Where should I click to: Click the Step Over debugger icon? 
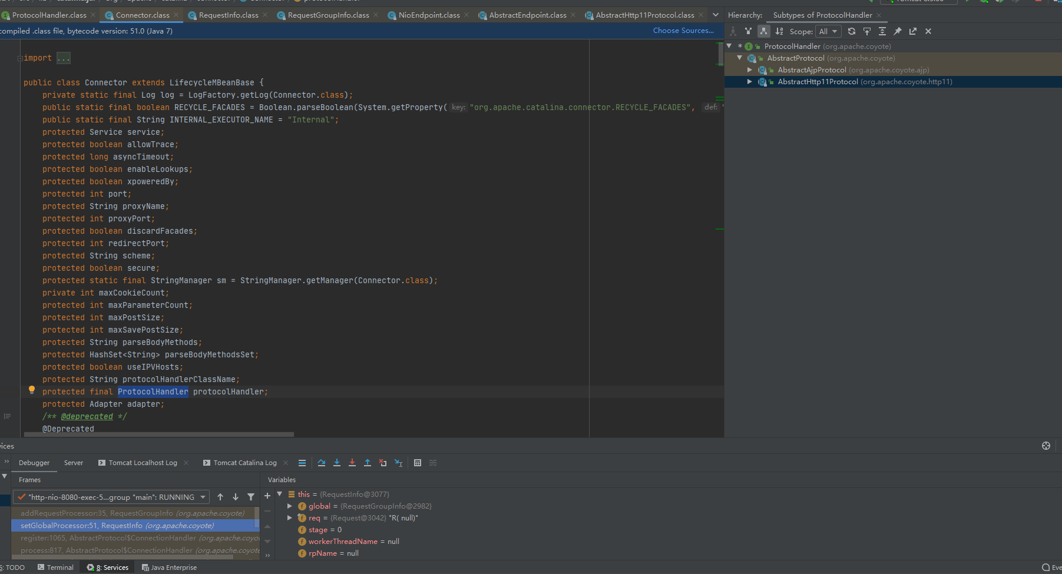pyautogui.click(x=322, y=463)
